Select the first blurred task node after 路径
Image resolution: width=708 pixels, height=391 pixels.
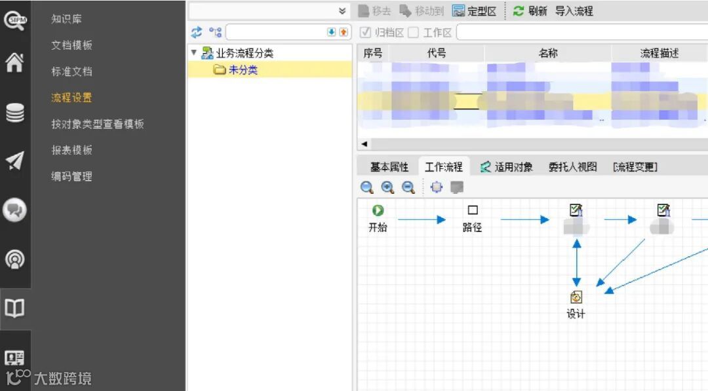[x=576, y=219]
